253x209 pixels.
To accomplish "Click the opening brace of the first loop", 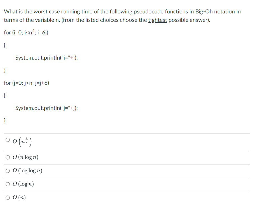I will (4, 45).
